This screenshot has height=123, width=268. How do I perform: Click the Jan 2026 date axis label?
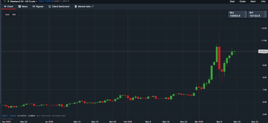(49, 122)
